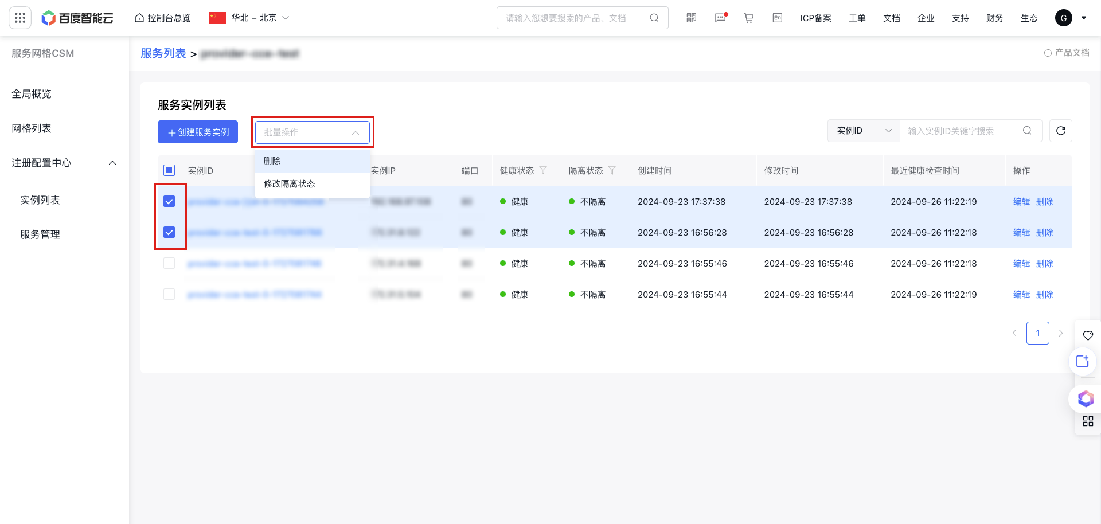Open 全局概览 in sidebar
Screen dimensions: 1101x524
pyautogui.click(x=32, y=94)
